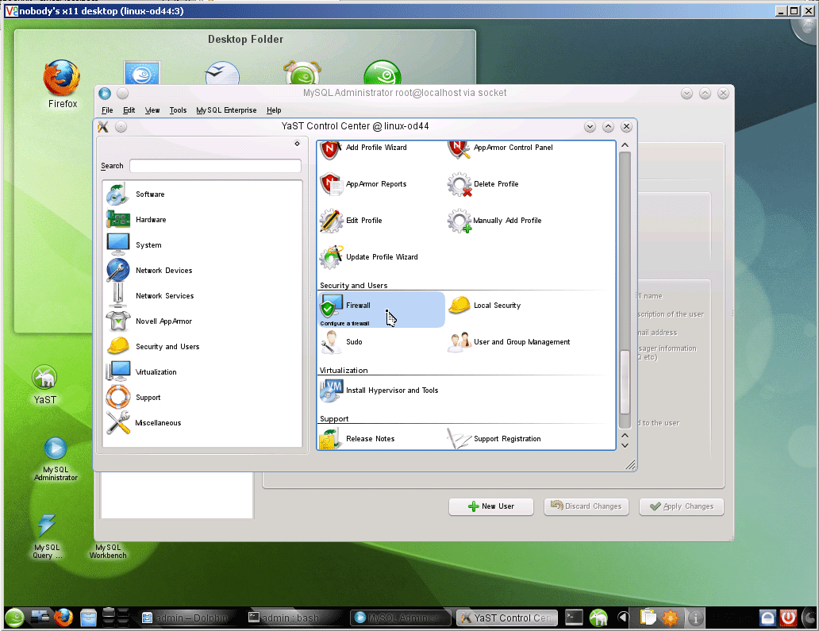Viewport: 819px width, 631px height.
Task: Click Apply Changes button
Action: [681, 506]
